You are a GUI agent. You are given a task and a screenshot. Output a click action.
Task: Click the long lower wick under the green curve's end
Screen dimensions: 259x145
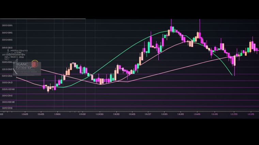pos(234,71)
